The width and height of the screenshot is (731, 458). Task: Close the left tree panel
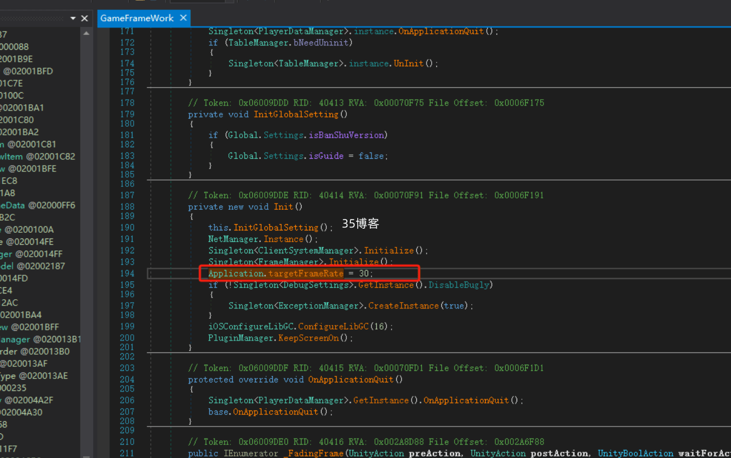(85, 18)
